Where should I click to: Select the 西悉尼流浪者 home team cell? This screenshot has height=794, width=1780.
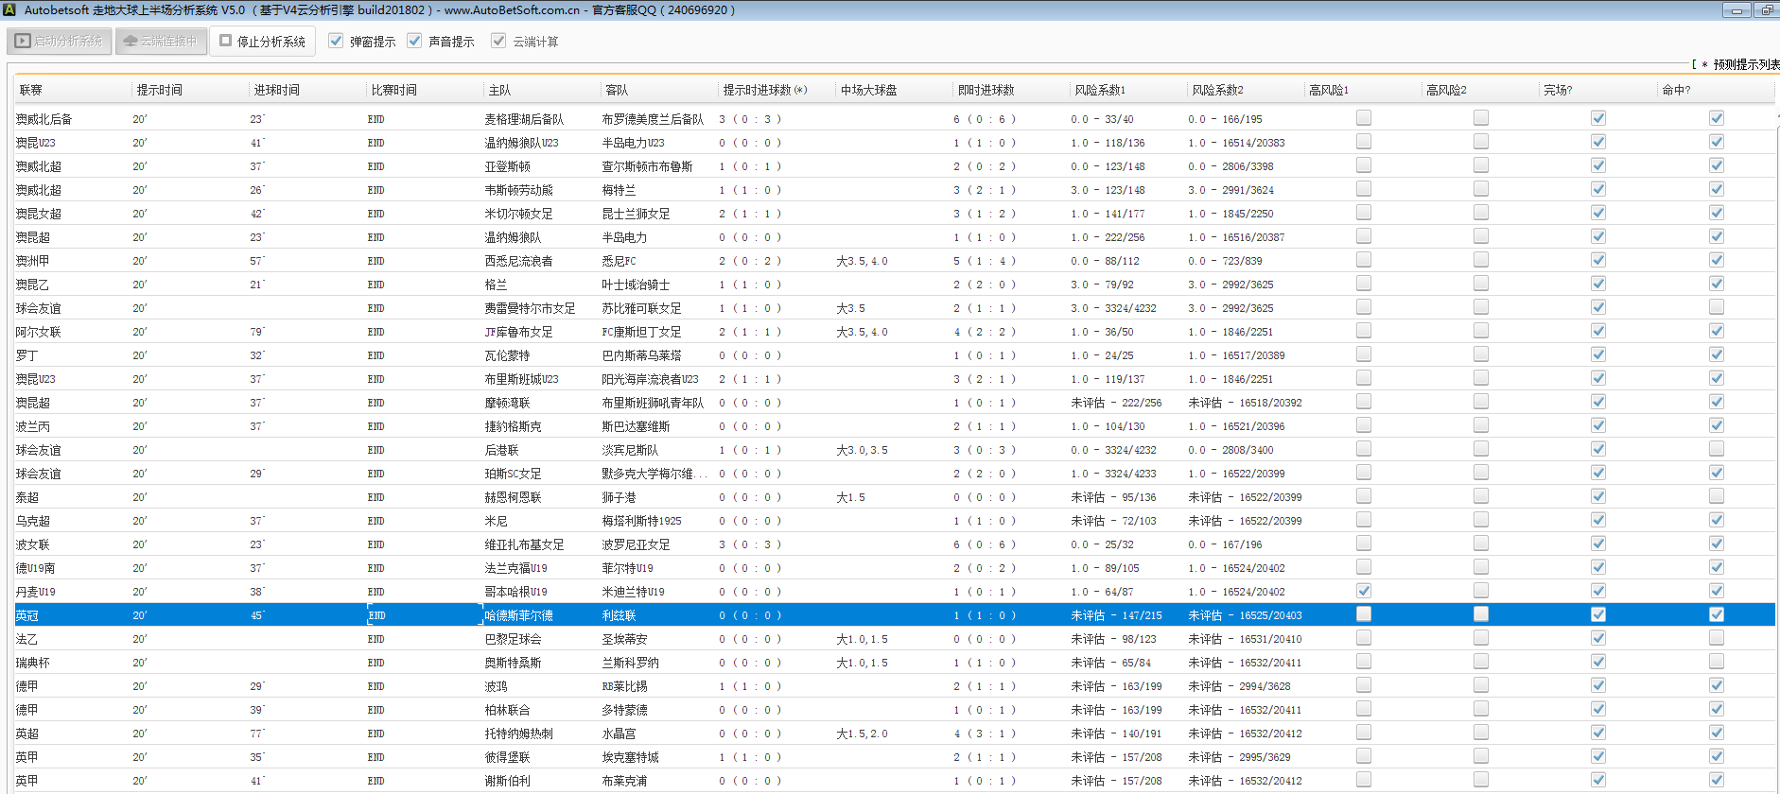pos(518,261)
